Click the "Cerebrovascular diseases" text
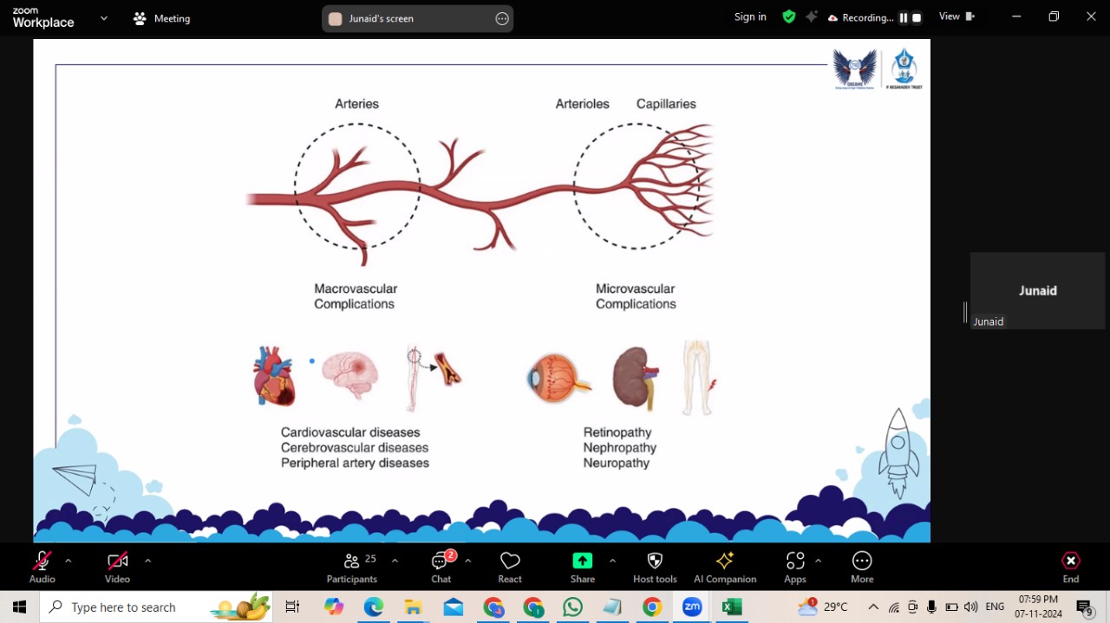 (355, 448)
